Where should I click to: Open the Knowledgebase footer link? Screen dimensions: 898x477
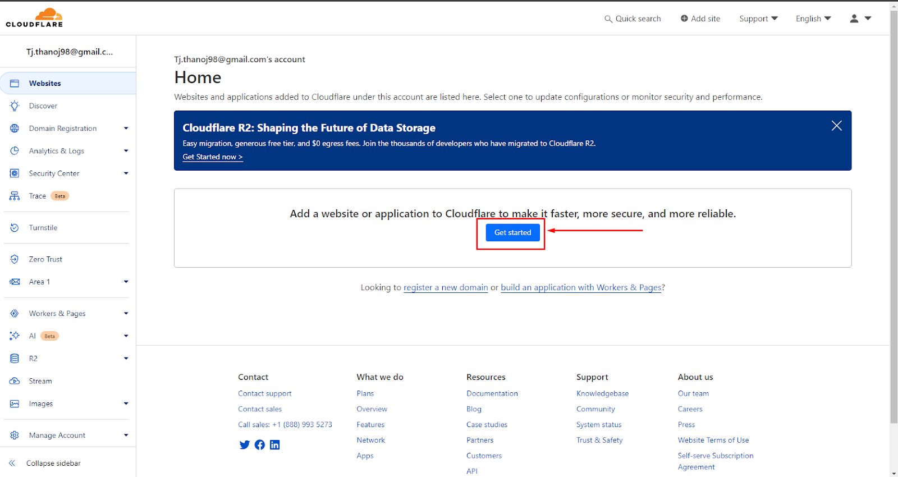pyautogui.click(x=602, y=394)
